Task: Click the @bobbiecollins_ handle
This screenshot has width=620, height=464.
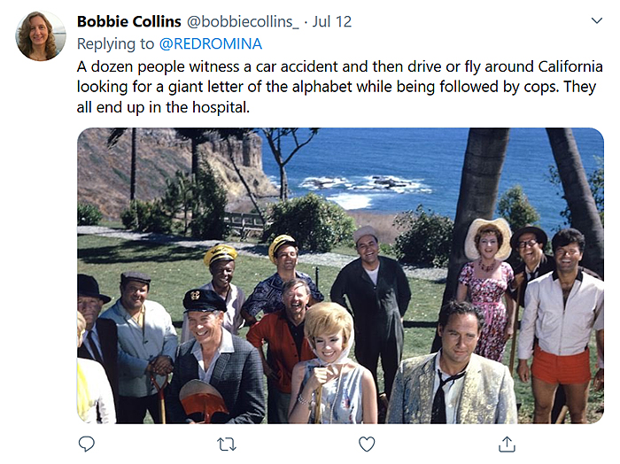Action: [x=237, y=21]
